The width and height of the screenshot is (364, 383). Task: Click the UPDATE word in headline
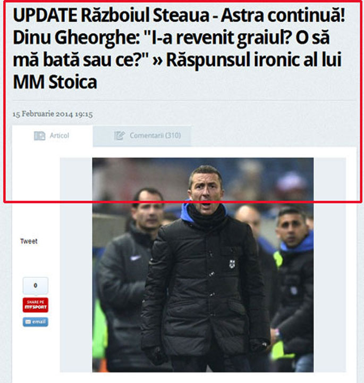(45, 15)
